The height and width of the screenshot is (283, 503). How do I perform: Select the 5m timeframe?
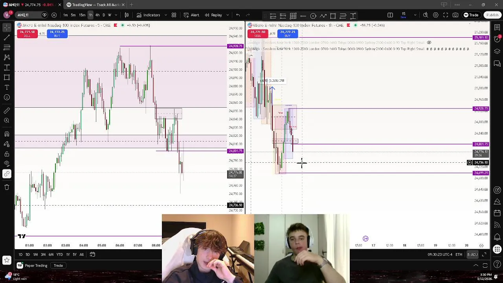coord(73,15)
